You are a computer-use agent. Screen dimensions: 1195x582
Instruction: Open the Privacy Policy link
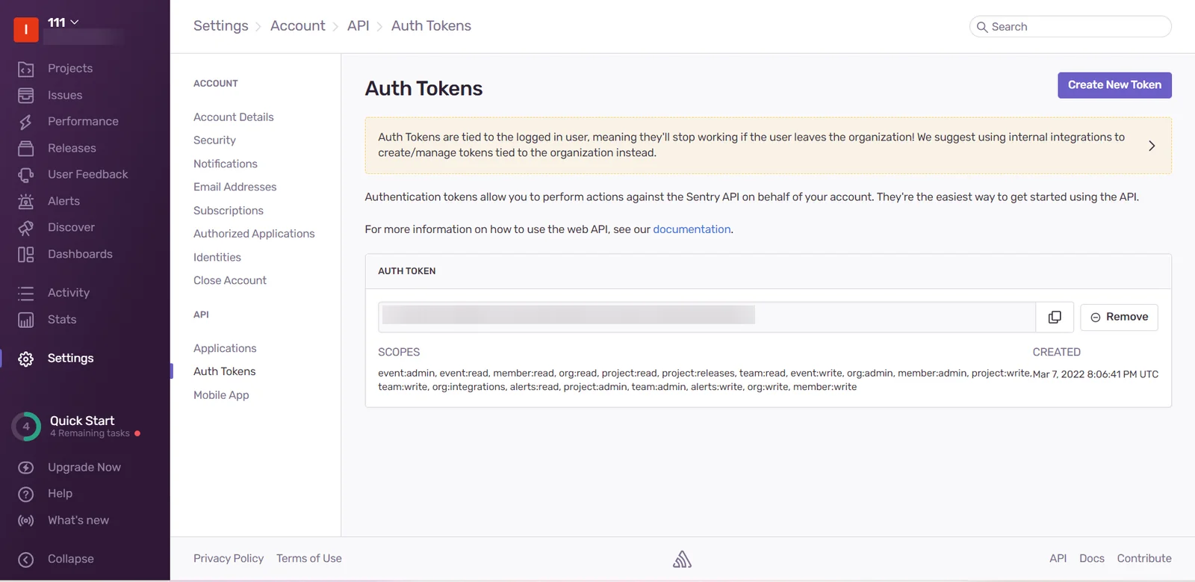click(x=229, y=558)
